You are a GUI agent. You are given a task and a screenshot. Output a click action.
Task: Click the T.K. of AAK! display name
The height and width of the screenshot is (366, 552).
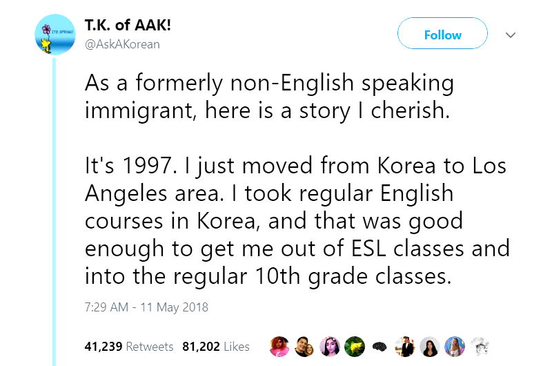coord(128,26)
